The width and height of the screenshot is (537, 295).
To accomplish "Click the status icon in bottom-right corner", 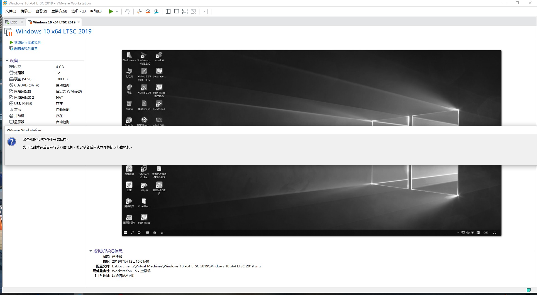I will [528, 290].
